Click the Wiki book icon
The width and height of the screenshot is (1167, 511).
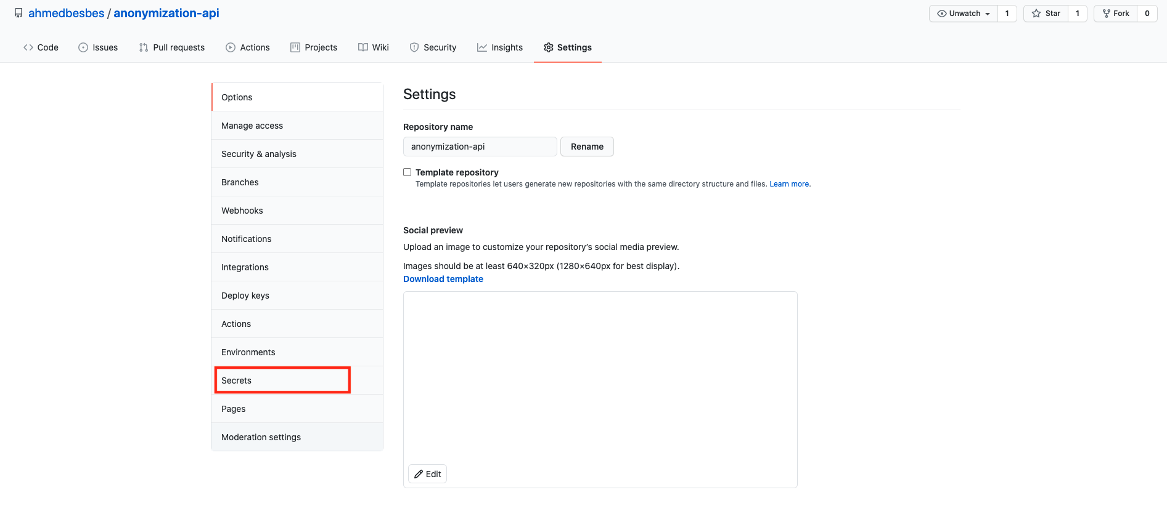click(363, 47)
